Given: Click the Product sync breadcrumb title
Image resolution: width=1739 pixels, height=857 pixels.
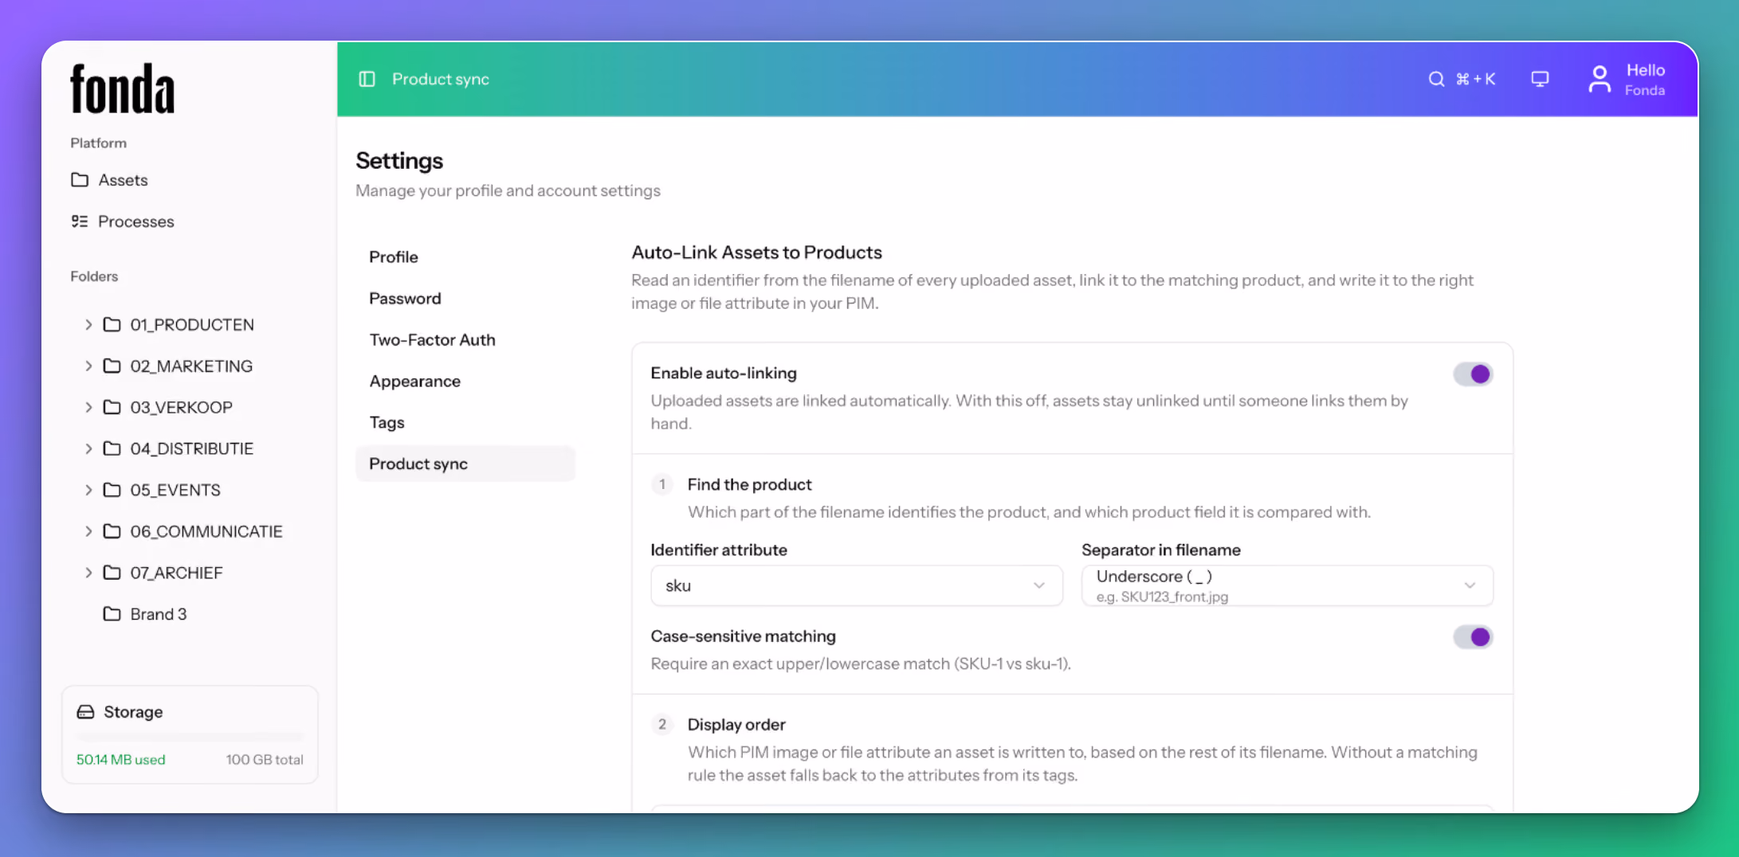Looking at the screenshot, I should (441, 79).
